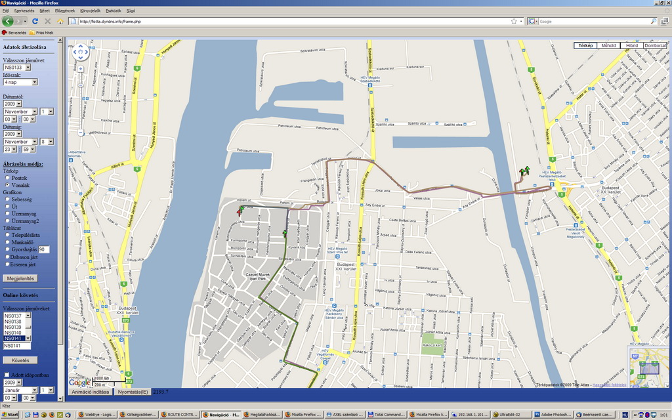Open the start month November dropdown
The width and height of the screenshot is (672, 420).
coord(20,112)
